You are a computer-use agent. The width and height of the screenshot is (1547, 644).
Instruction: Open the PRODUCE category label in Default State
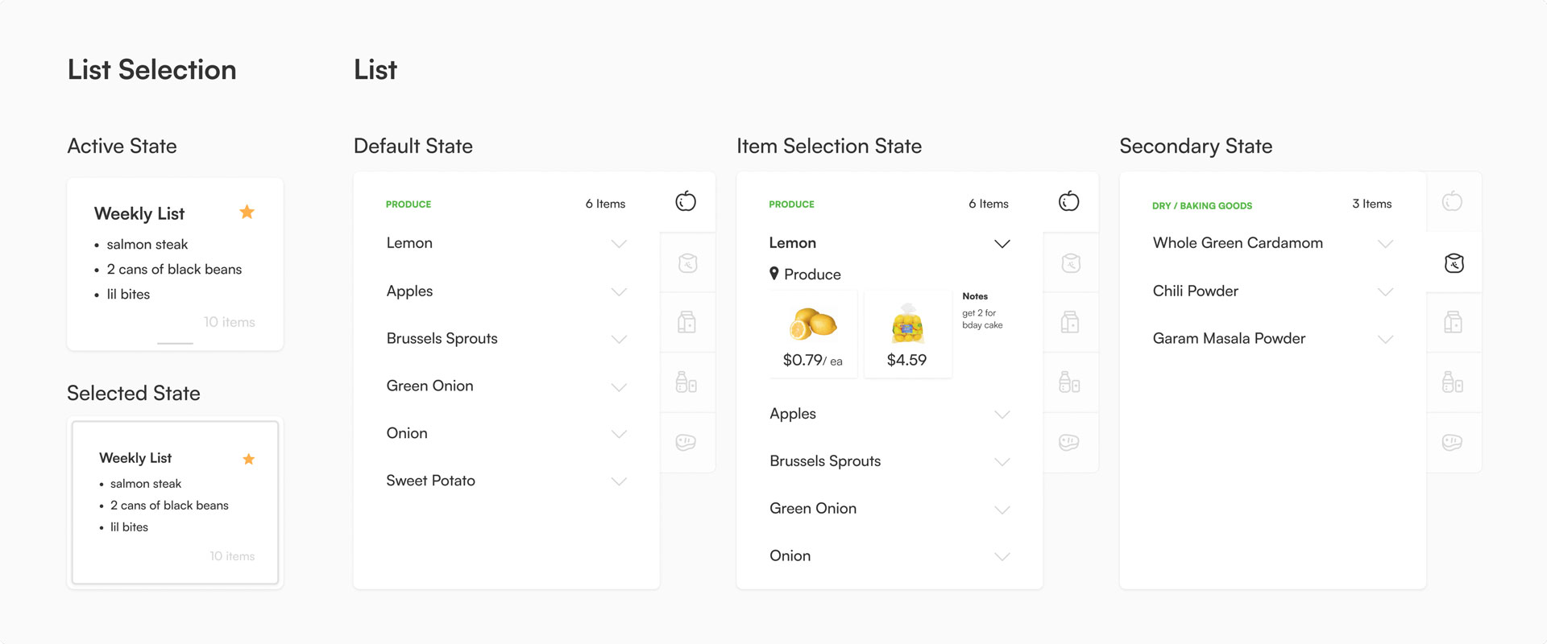pyautogui.click(x=409, y=204)
